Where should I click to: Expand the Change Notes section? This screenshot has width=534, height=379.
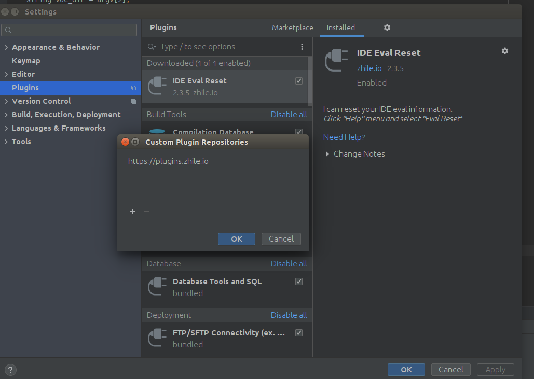(x=327, y=154)
